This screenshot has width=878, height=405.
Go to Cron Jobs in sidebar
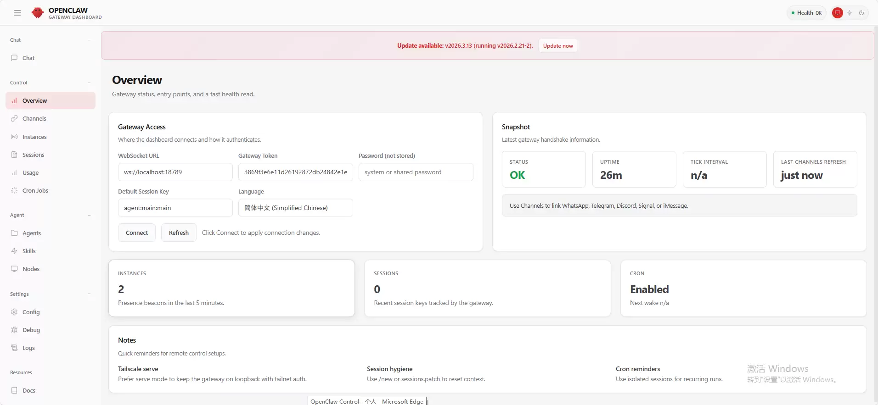point(35,190)
